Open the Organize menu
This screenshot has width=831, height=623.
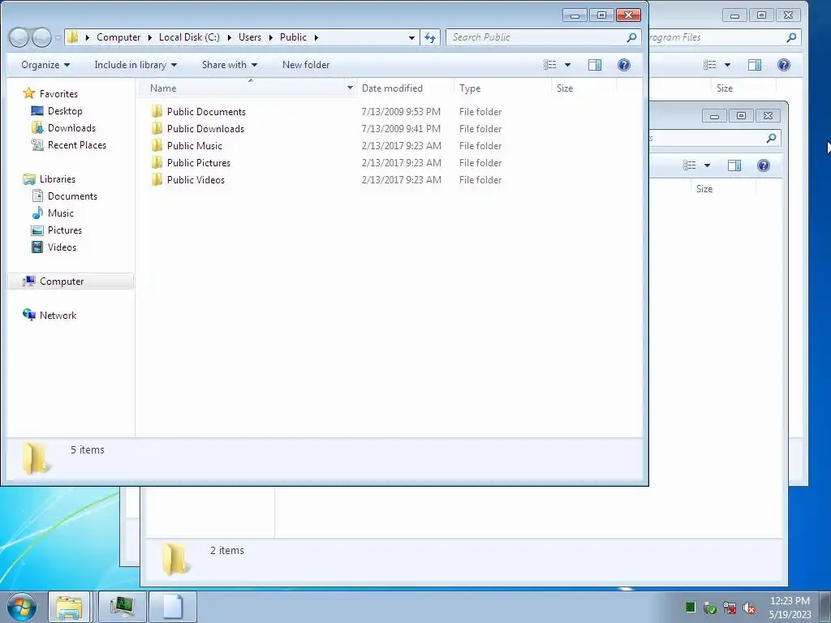pyautogui.click(x=45, y=65)
